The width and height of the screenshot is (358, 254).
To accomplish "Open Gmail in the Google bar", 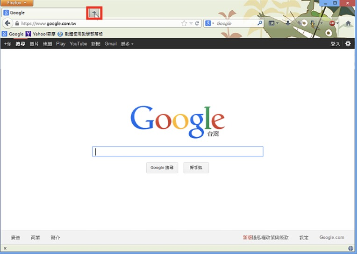I will click(110, 44).
